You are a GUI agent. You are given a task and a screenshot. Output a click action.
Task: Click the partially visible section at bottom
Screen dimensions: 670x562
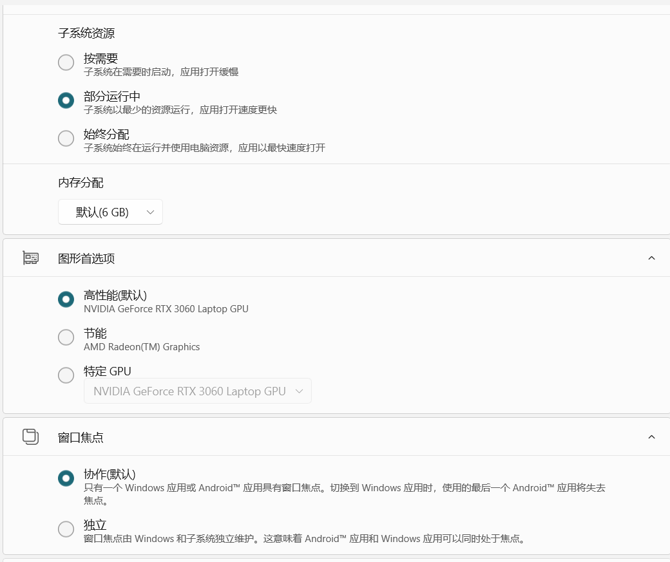pyautogui.click(x=335, y=559)
